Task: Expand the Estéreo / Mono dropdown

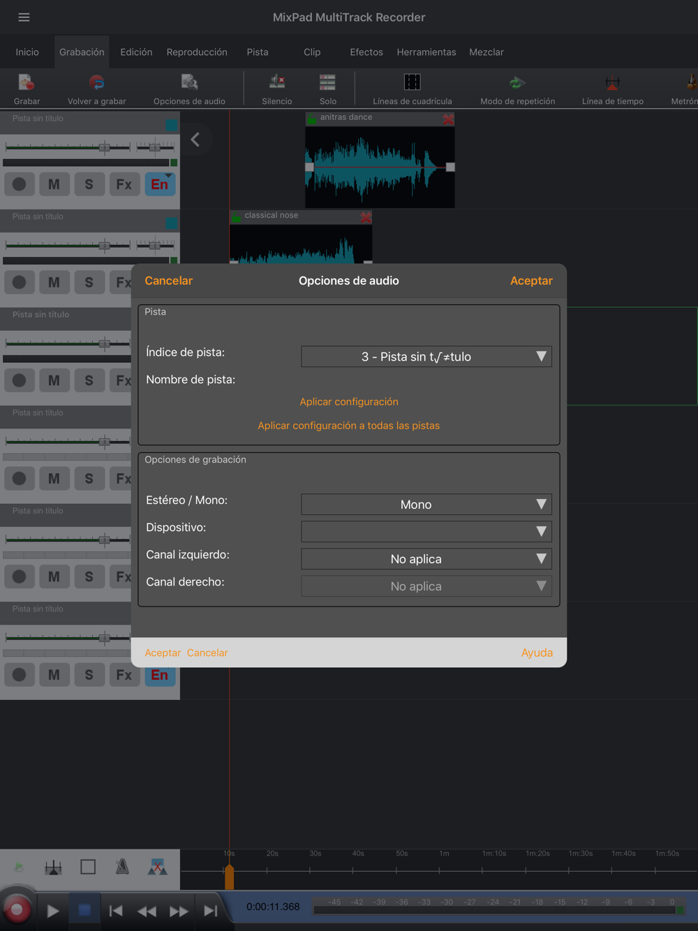Action: (x=426, y=505)
